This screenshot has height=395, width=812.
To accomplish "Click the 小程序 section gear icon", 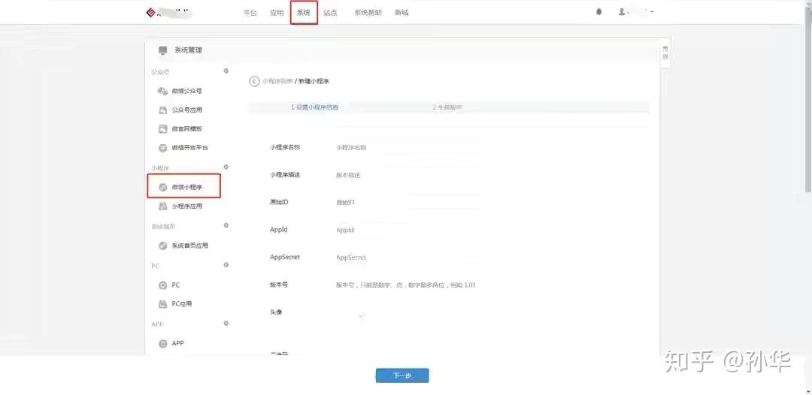I will pos(226,167).
